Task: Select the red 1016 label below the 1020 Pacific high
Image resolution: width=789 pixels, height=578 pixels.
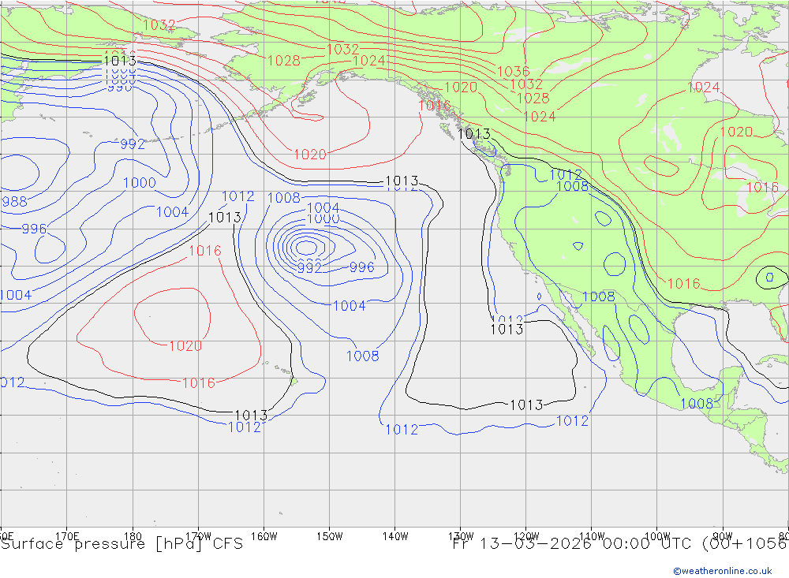Action: pos(198,383)
